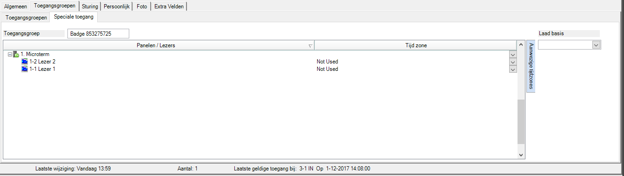Click the Laatste geldige toegang bij status text

pyautogui.click(x=302, y=169)
